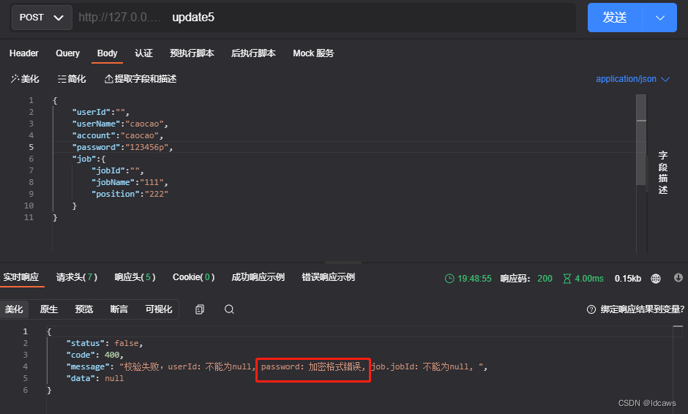
Task: Click the 4.00ms response time text
Action: (x=589, y=279)
